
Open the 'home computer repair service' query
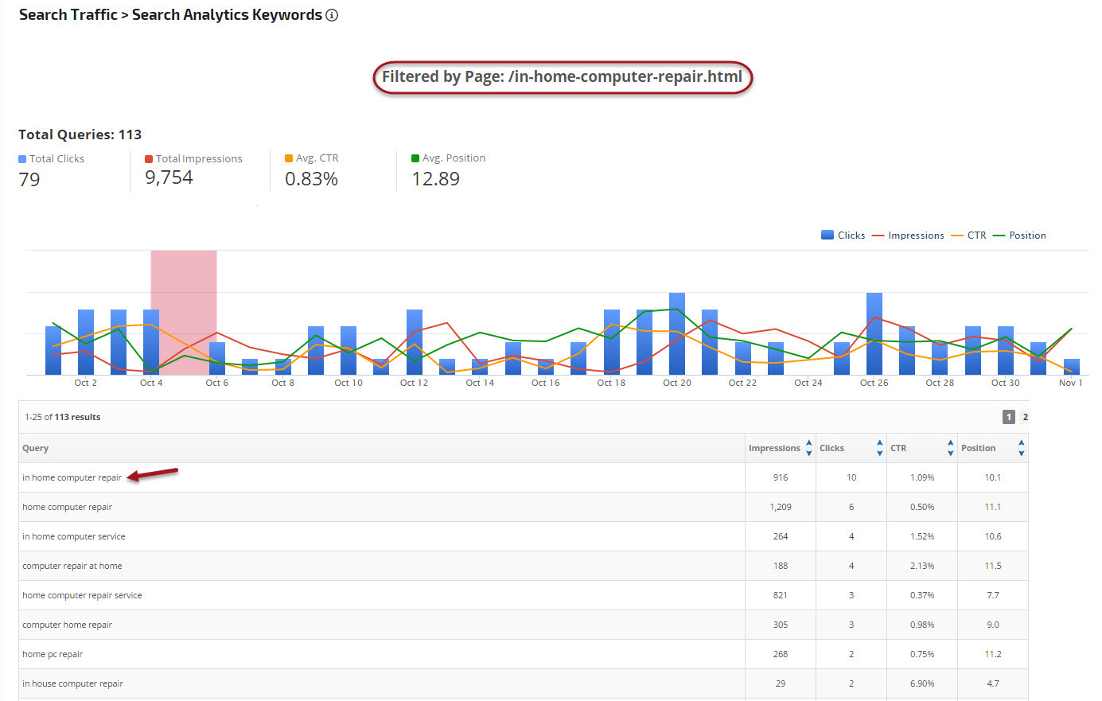point(82,595)
